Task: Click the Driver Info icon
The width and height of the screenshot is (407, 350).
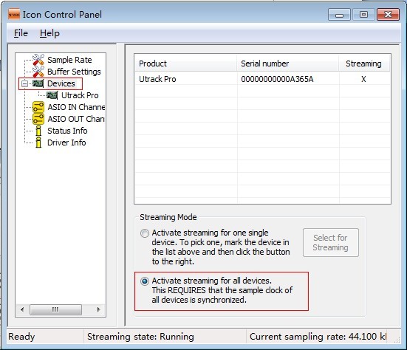Action: [x=38, y=143]
